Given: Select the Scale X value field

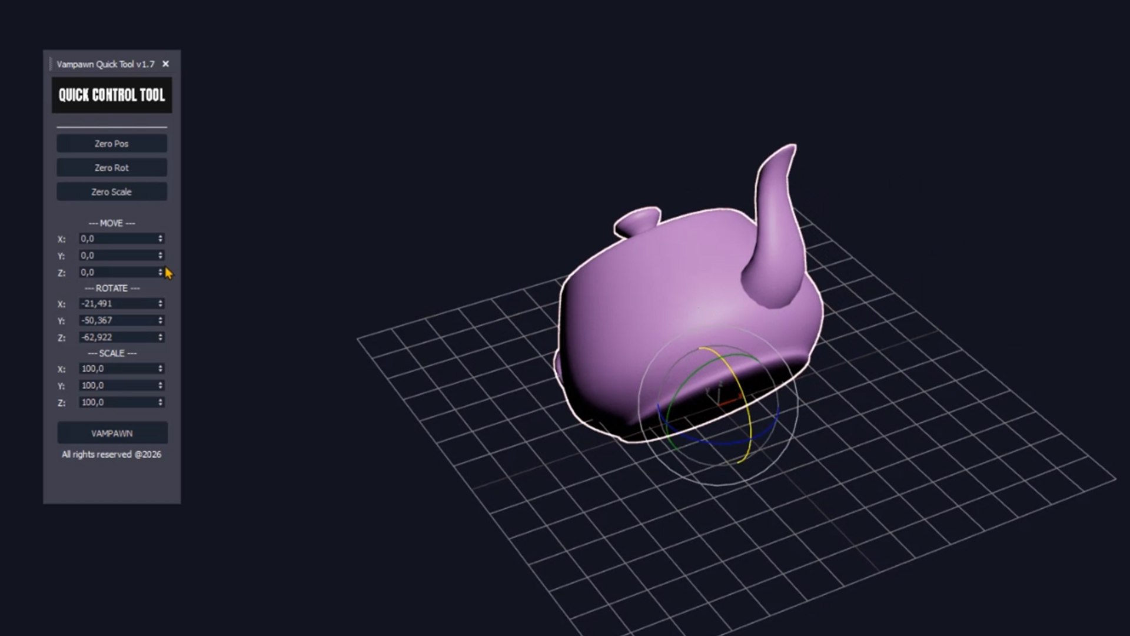Looking at the screenshot, I should [118, 369].
